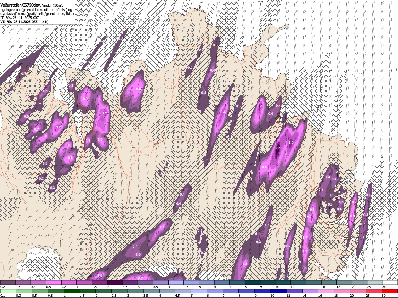Click the 0.1 label on the green scale

point(2,296)
